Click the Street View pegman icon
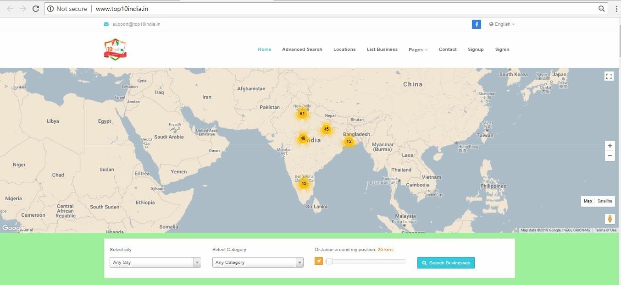Image resolution: width=621 pixels, height=285 pixels. click(610, 219)
